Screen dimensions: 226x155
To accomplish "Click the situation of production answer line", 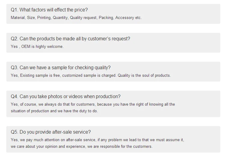I will [x=54, y=111].
